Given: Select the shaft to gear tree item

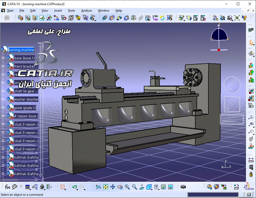Looking at the screenshot, I should [26, 91].
